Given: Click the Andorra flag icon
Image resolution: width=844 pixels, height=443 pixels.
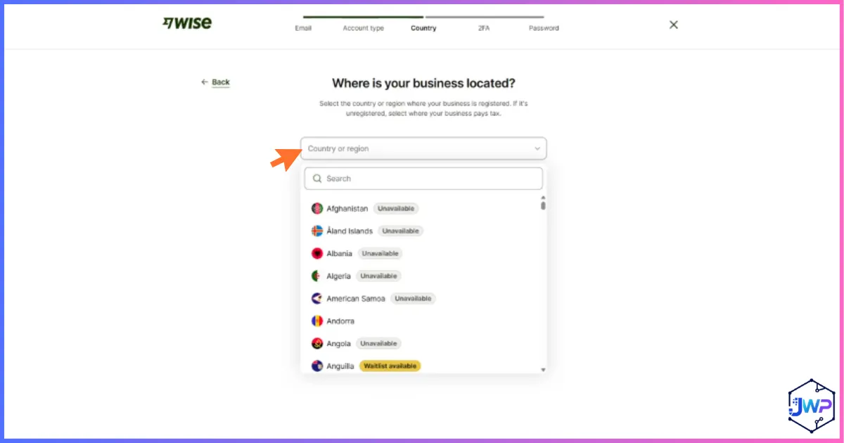Looking at the screenshot, I should (x=317, y=321).
